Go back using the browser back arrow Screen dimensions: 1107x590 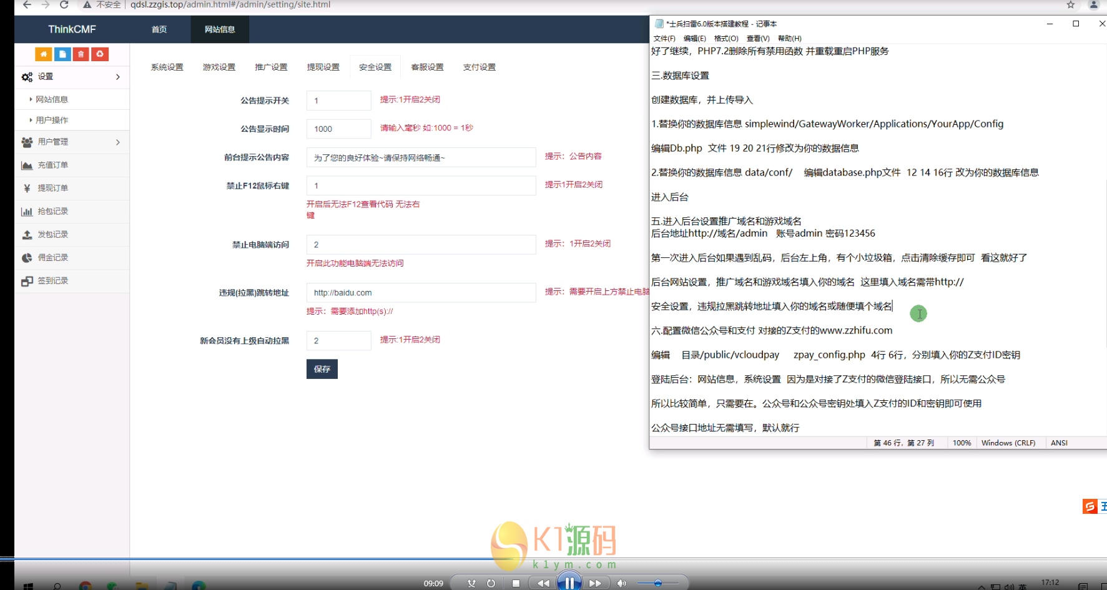tap(27, 4)
